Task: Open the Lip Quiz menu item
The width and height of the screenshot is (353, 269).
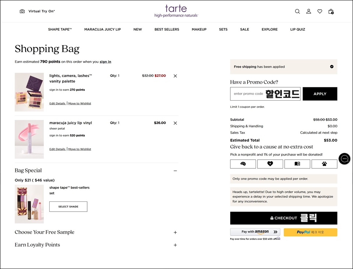Action: click(297, 29)
